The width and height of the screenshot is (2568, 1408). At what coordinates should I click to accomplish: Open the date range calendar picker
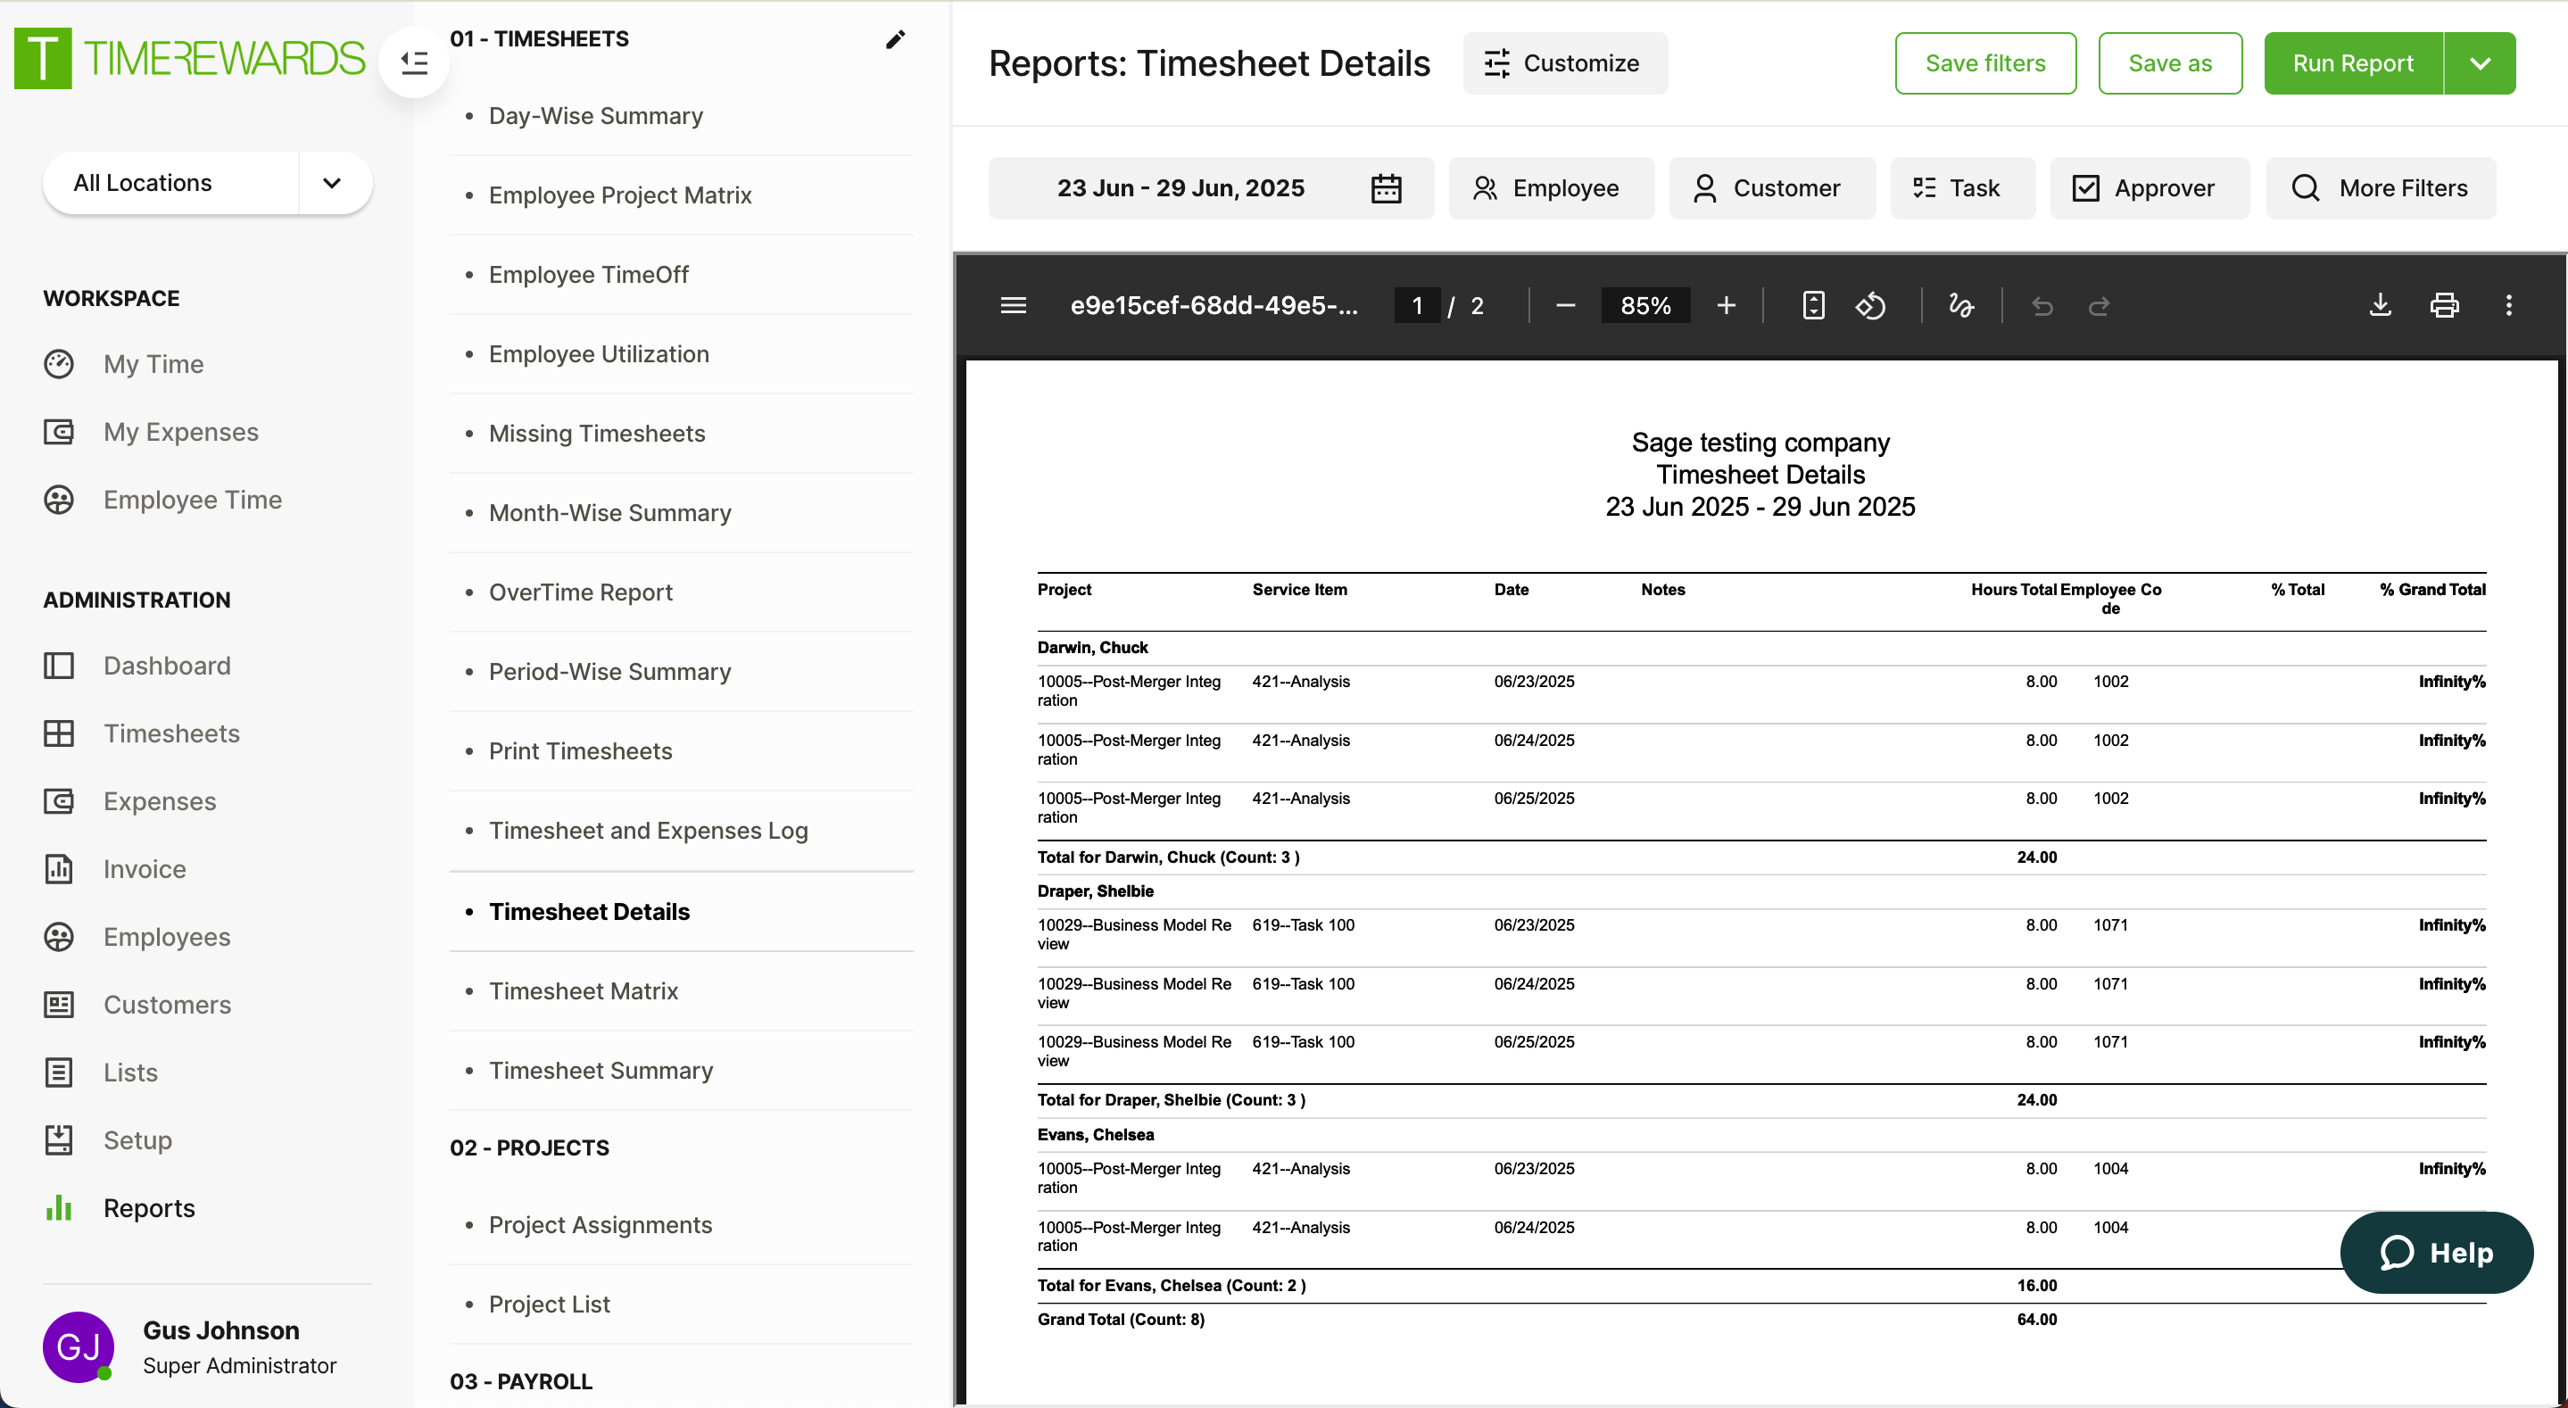click(1386, 187)
